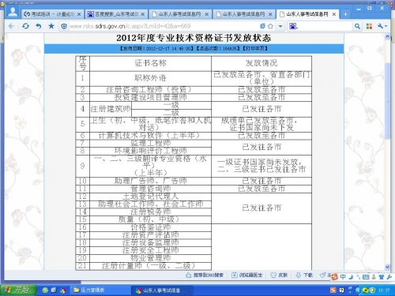The height and width of the screenshot is (296, 395).
Task: Expand hidden tray icons arrow
Action: point(358,290)
